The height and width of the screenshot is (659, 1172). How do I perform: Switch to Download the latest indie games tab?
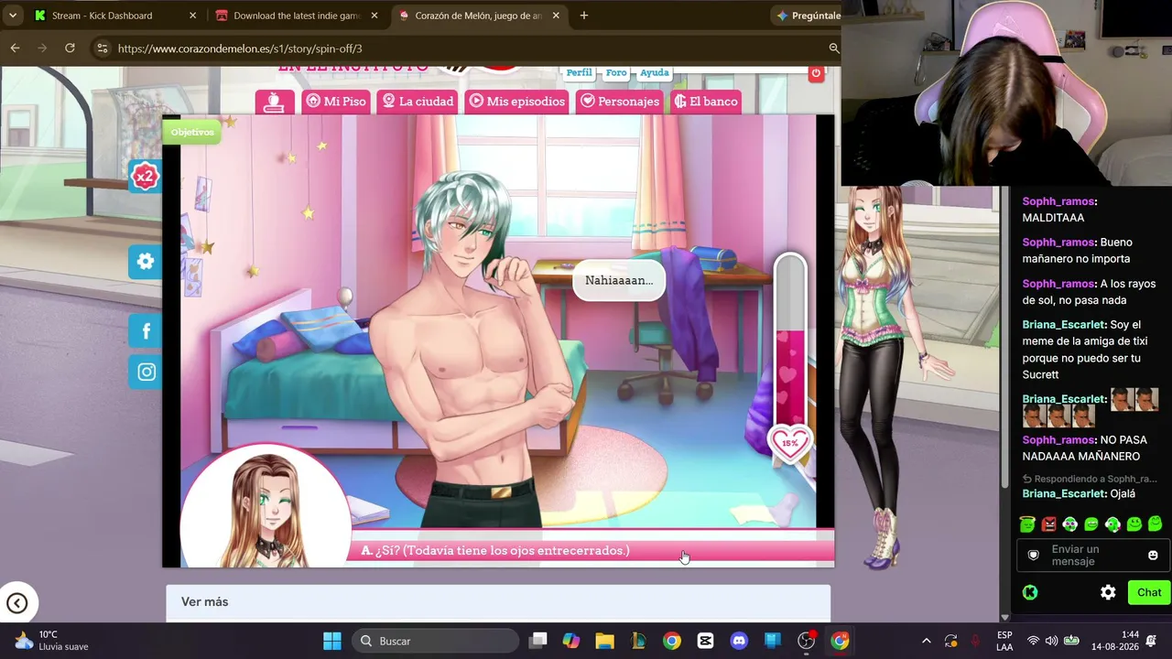297,16
